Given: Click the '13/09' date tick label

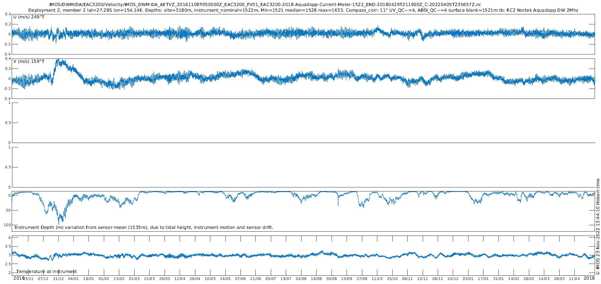Looking at the screenshot, I should coord(347,279).
